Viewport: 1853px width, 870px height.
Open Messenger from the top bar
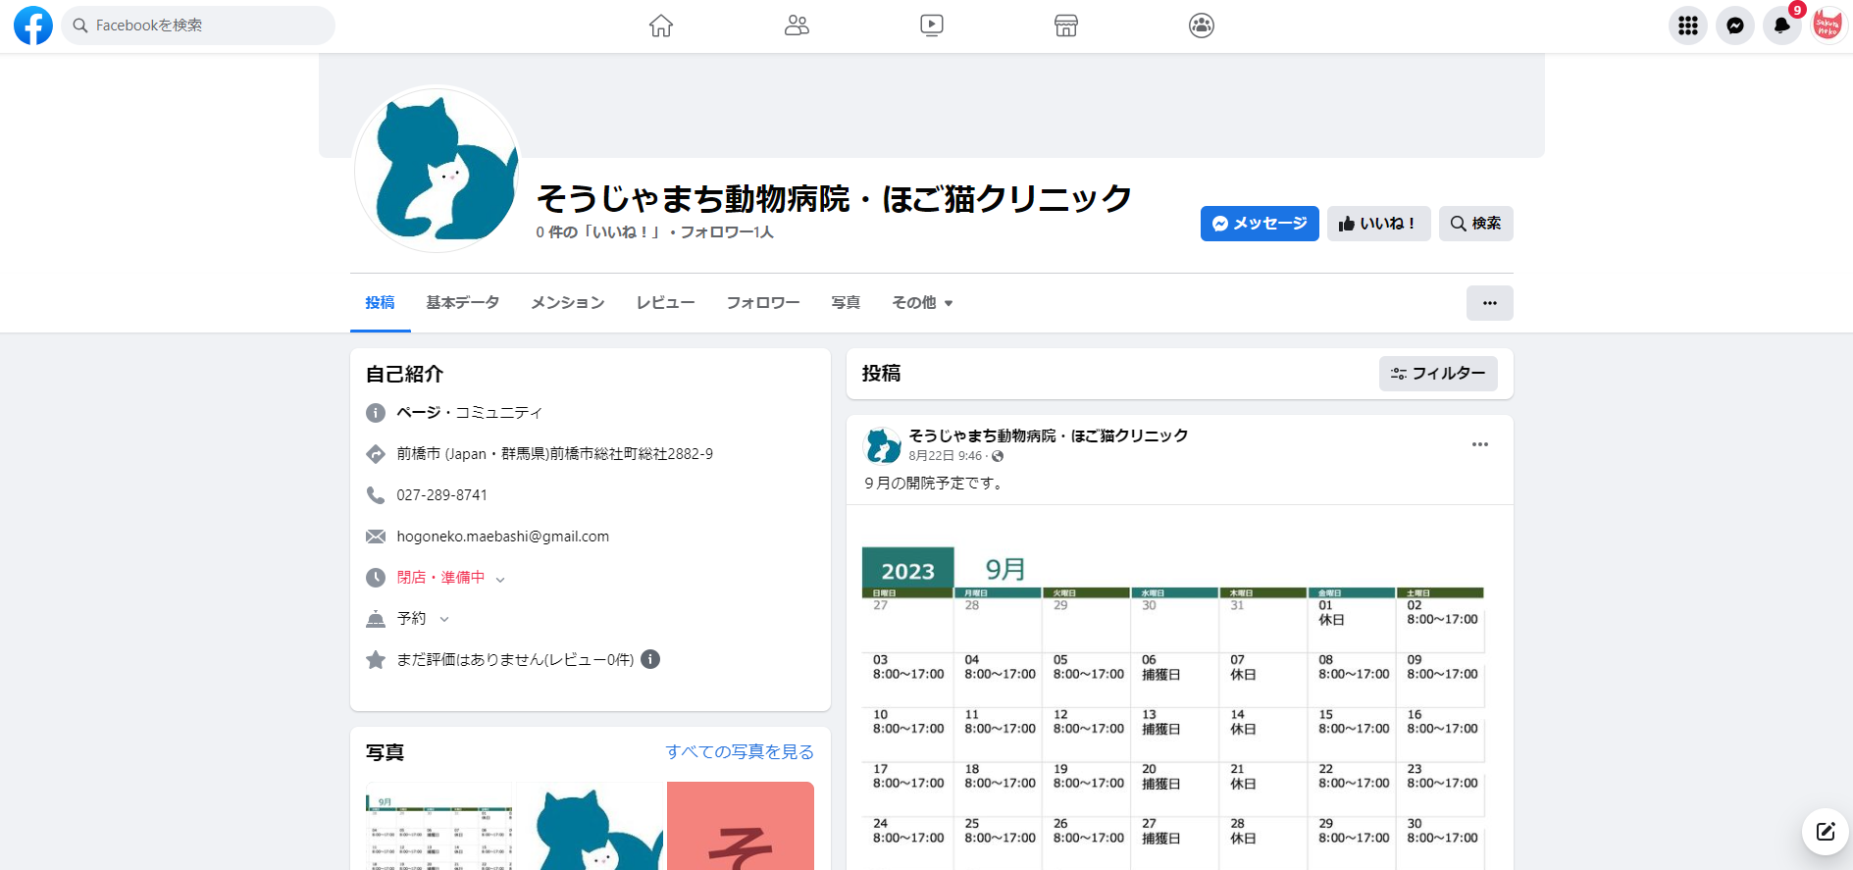pyautogui.click(x=1734, y=26)
